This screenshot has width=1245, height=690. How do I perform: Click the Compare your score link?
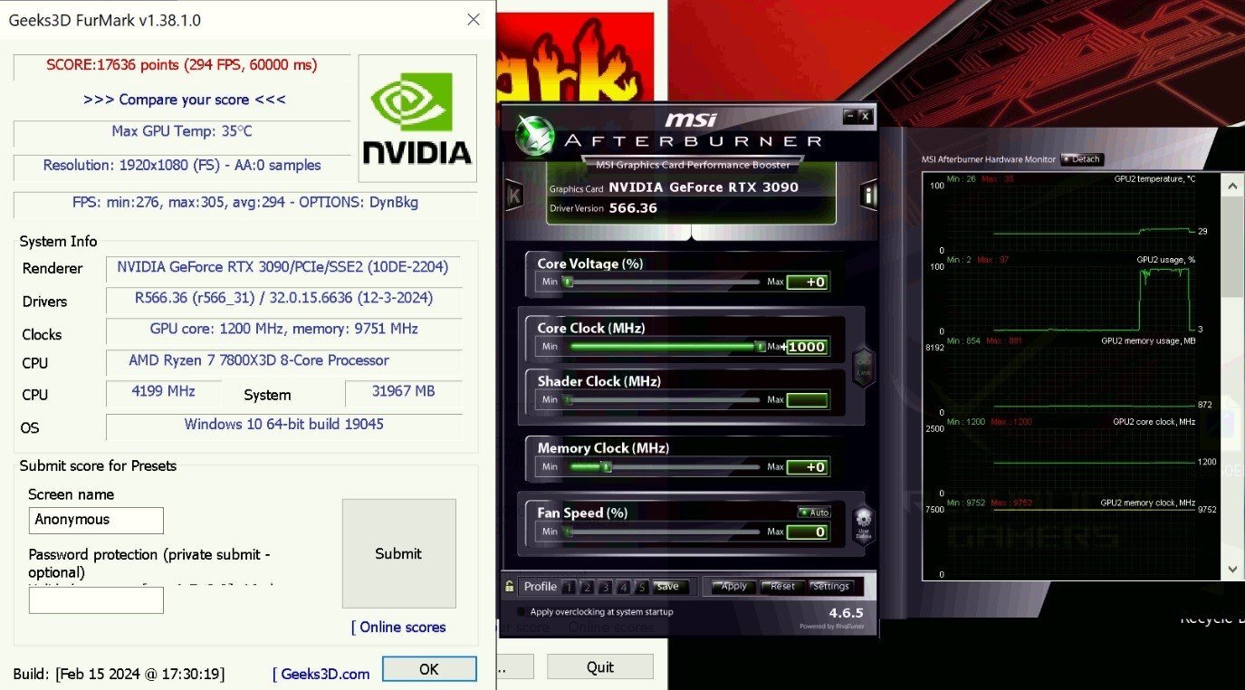(185, 100)
